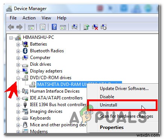This screenshot has height=139, width=164.
Task: Expand the IEEE 1394 Bus host controller node
Action: pyautogui.click(x=18, y=105)
